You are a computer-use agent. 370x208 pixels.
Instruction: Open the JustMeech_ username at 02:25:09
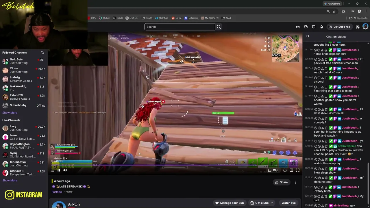(x=350, y=128)
